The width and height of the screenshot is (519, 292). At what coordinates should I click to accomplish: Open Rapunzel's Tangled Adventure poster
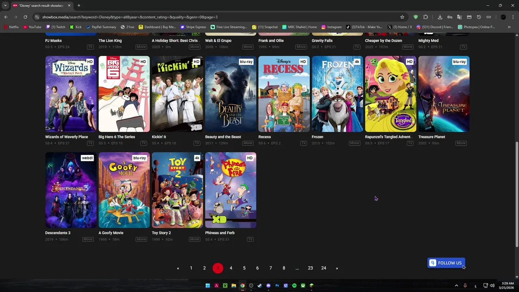[x=390, y=94]
